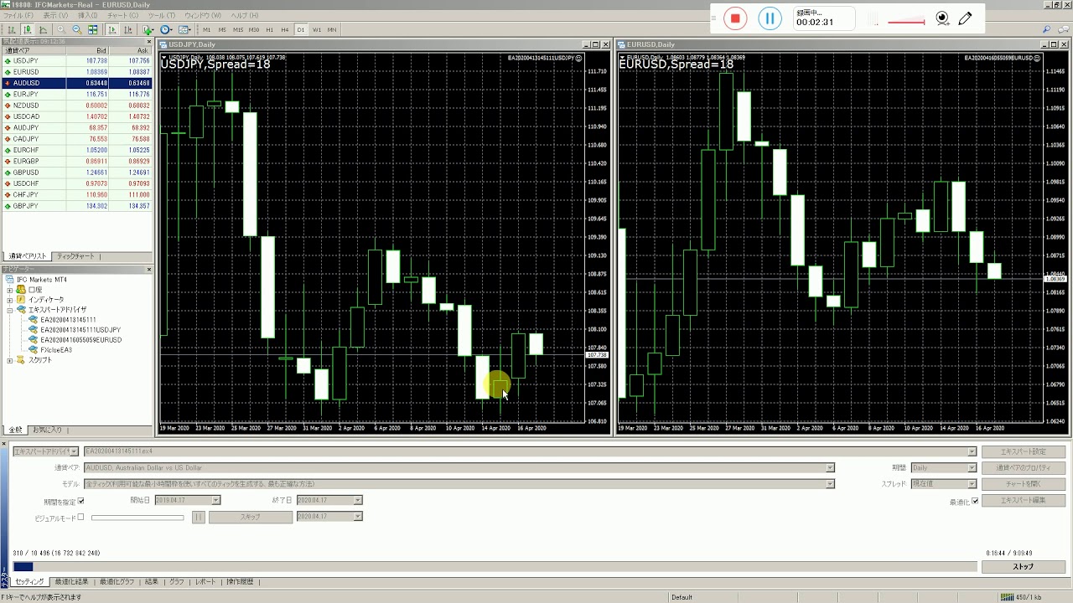The image size is (1073, 603).
Task: Click the 通貨ペアのプロパティ button
Action: 1023,468
